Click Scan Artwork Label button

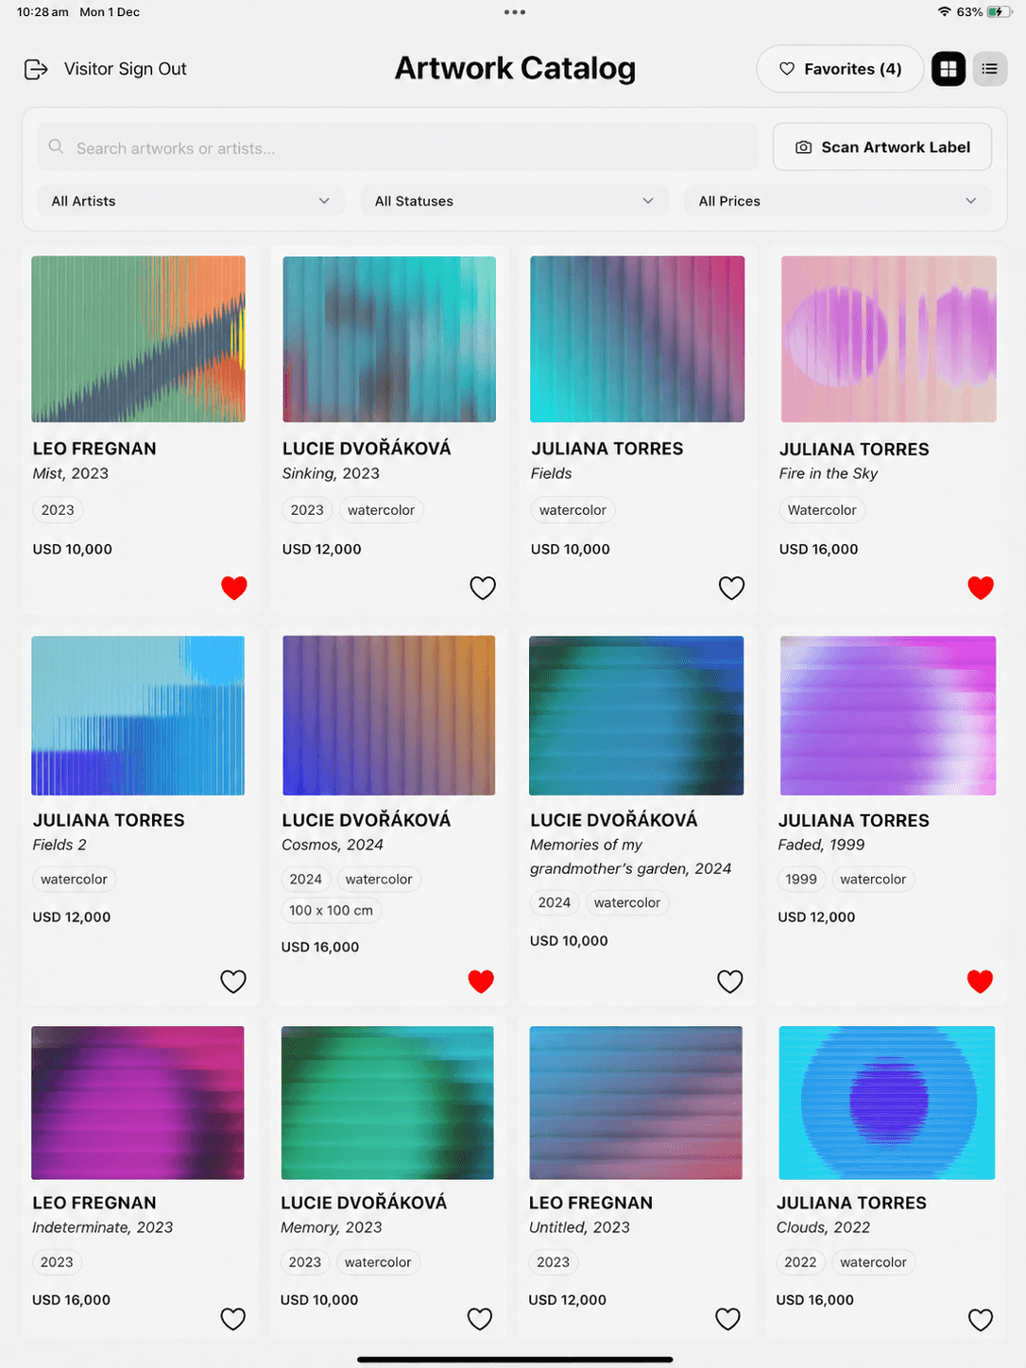tap(882, 147)
